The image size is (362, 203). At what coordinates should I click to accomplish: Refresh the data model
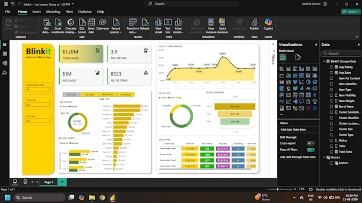pyautogui.click(x=145, y=24)
